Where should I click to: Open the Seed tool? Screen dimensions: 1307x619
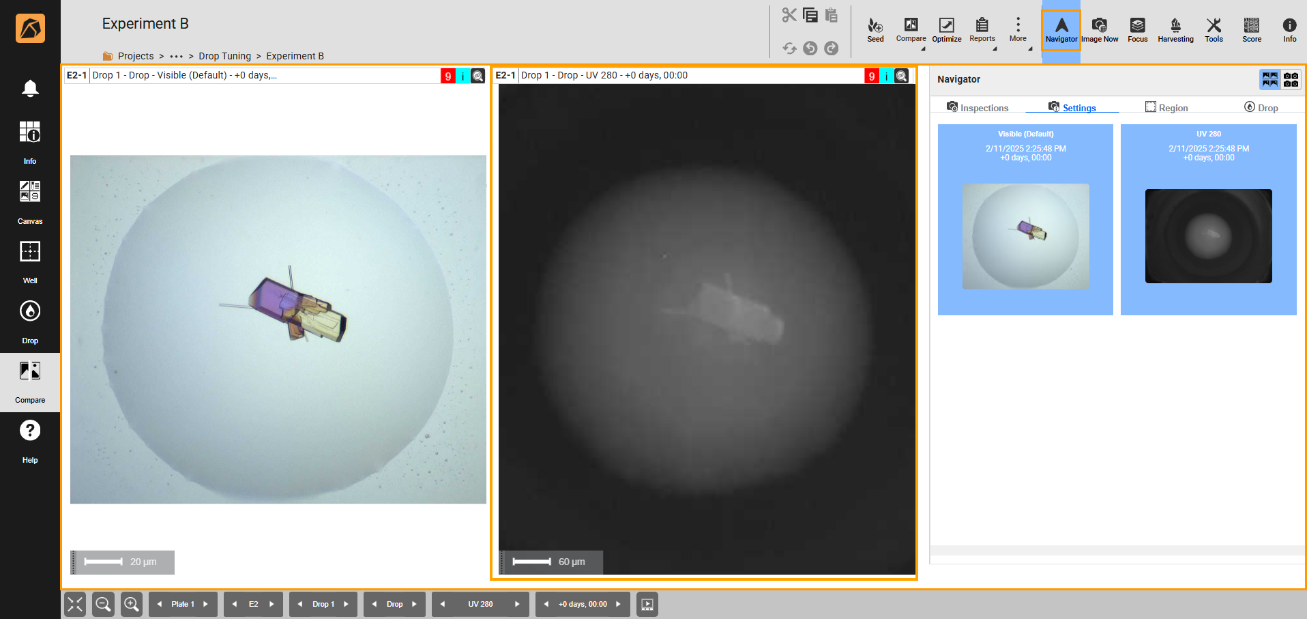(875, 30)
